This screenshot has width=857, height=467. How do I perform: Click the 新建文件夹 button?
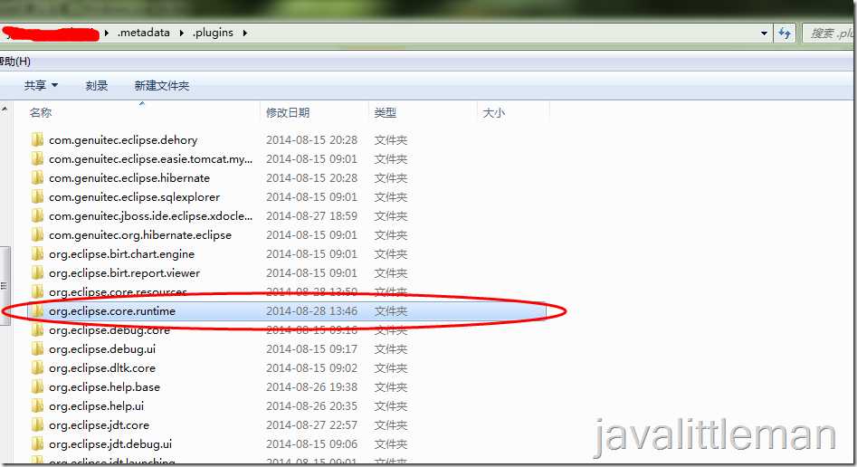(x=162, y=85)
